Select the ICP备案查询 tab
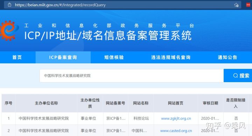 (63, 57)
